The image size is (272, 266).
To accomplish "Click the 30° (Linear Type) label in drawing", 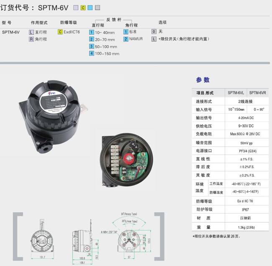I will coord(129,221).
